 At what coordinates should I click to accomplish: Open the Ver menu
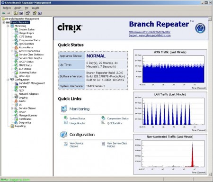click(27, 8)
